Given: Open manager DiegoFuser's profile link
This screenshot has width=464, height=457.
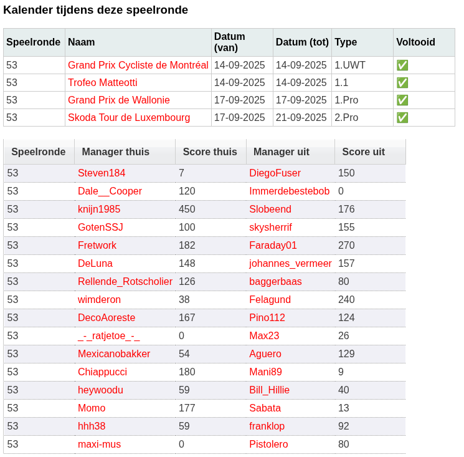Looking at the screenshot, I should click(x=275, y=173).
